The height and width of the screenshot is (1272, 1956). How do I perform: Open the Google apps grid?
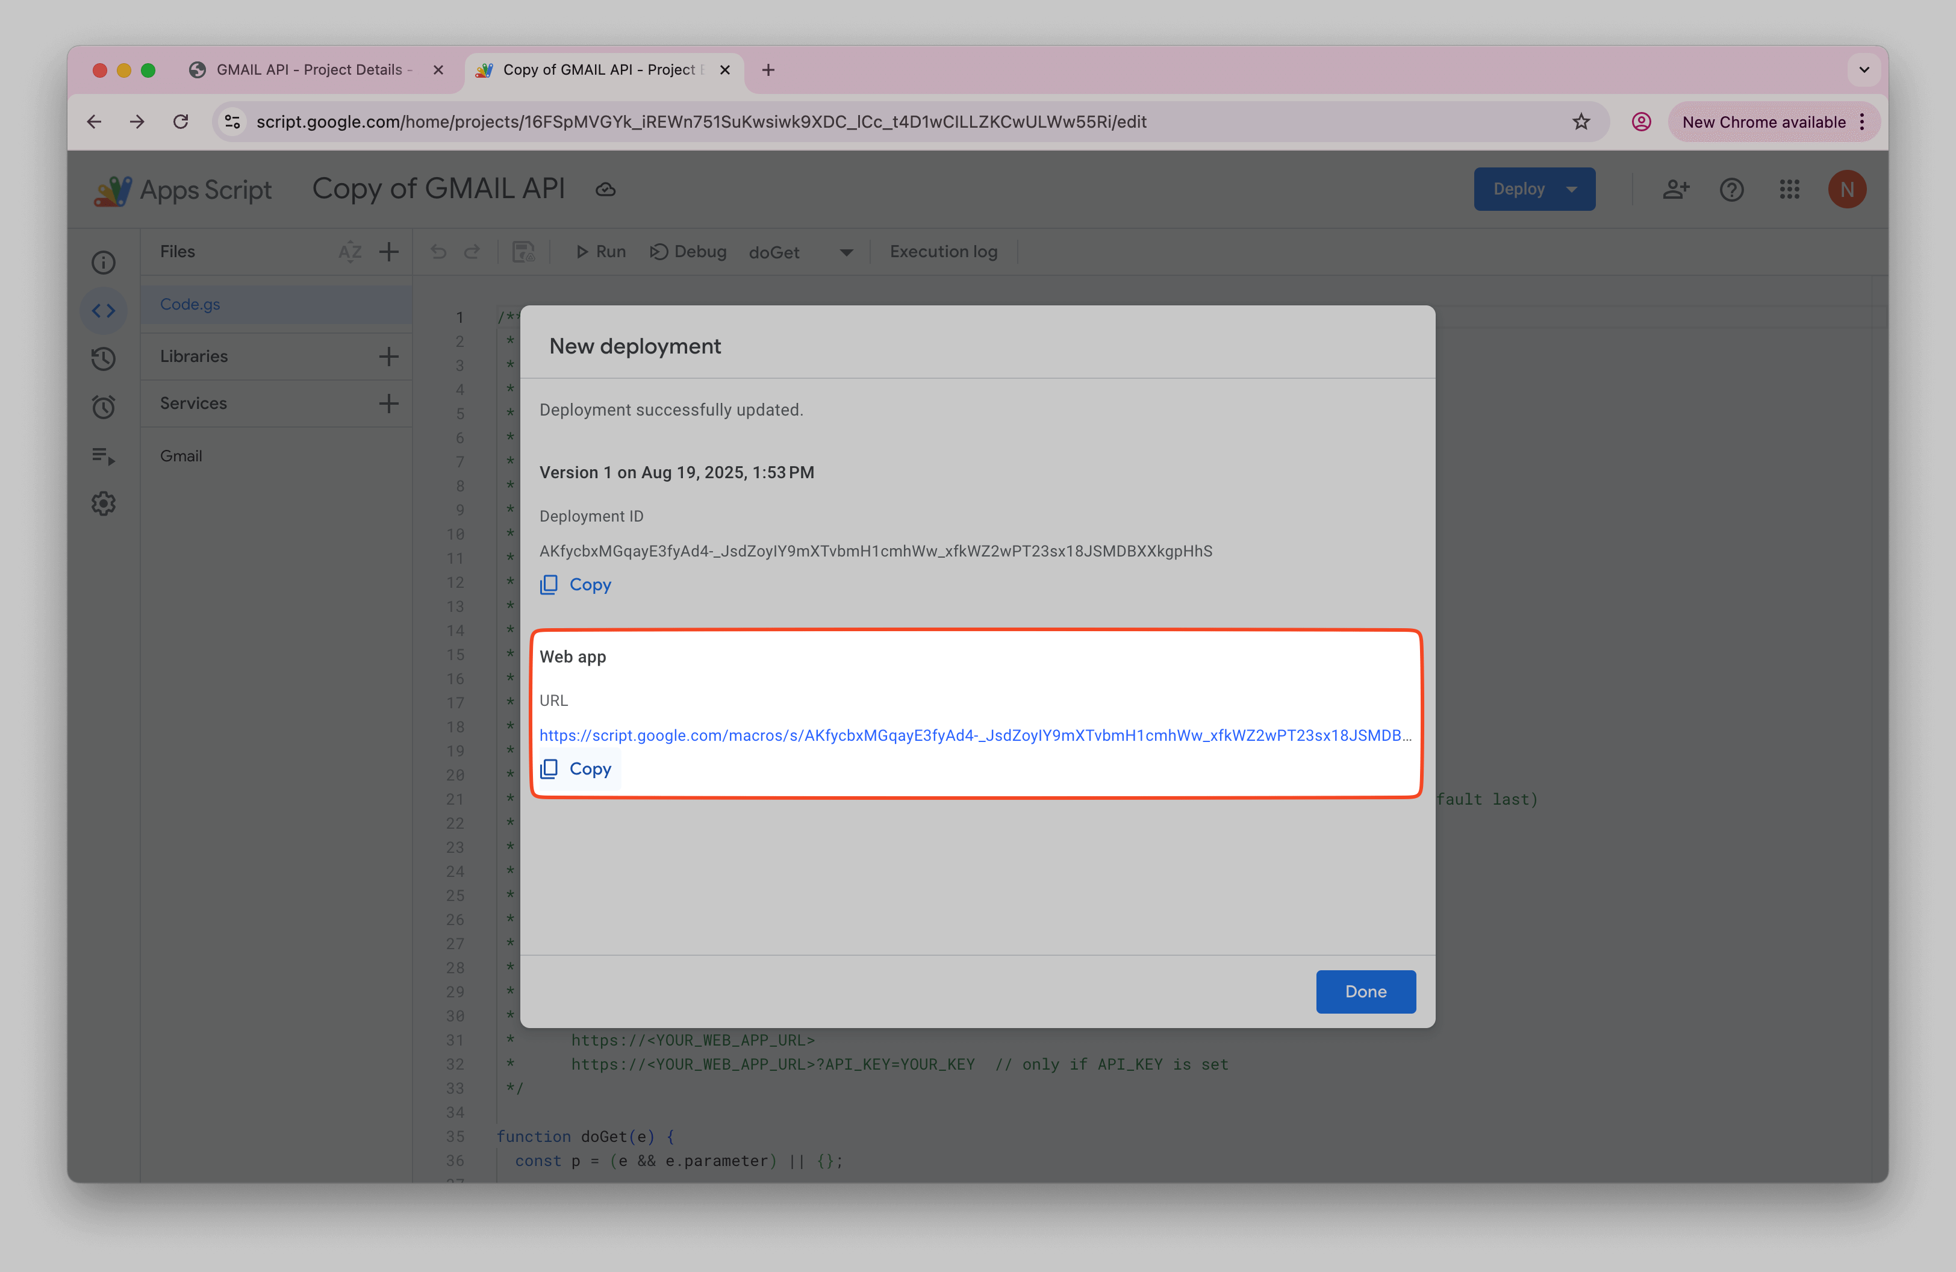(x=1789, y=190)
